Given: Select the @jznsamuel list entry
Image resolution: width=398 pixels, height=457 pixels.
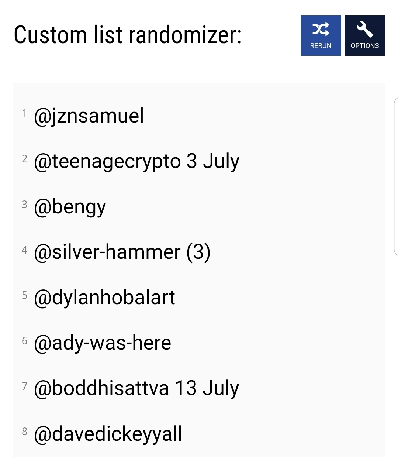Looking at the screenshot, I should tap(89, 116).
